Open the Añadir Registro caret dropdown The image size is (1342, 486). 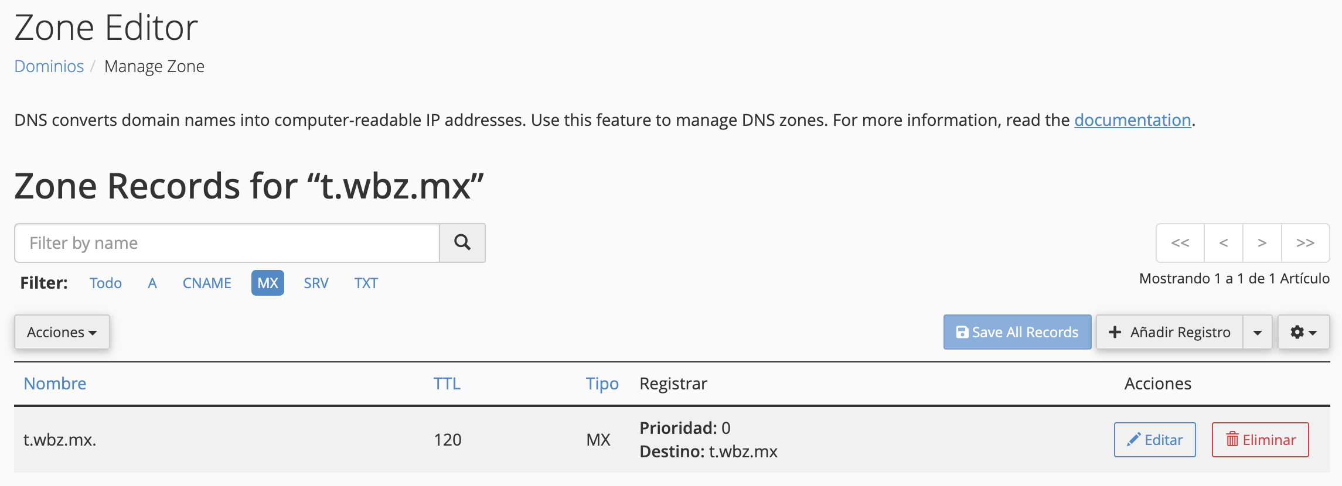tap(1257, 332)
